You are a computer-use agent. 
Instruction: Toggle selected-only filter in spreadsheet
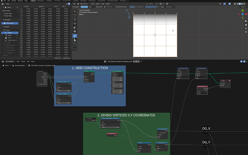pos(66,4)
